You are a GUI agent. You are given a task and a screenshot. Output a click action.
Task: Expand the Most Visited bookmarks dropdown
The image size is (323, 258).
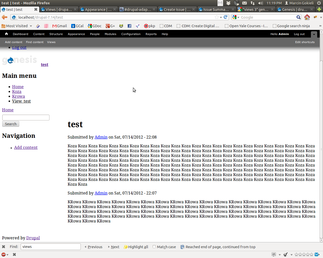[x=31, y=26]
